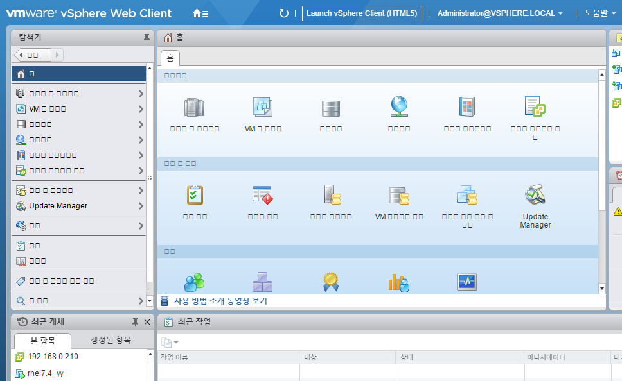Expand Hosts and Clusters chevron in navigator

(141, 94)
